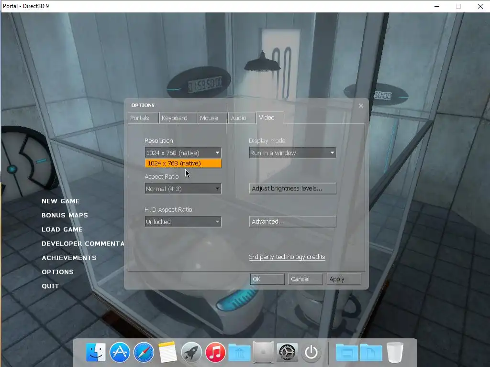The height and width of the screenshot is (367, 490).
Task: Close the Portal Direct3D 9 window
Action: pos(480,6)
